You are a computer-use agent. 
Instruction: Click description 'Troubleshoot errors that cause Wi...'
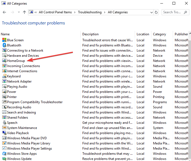(x=108, y=40)
